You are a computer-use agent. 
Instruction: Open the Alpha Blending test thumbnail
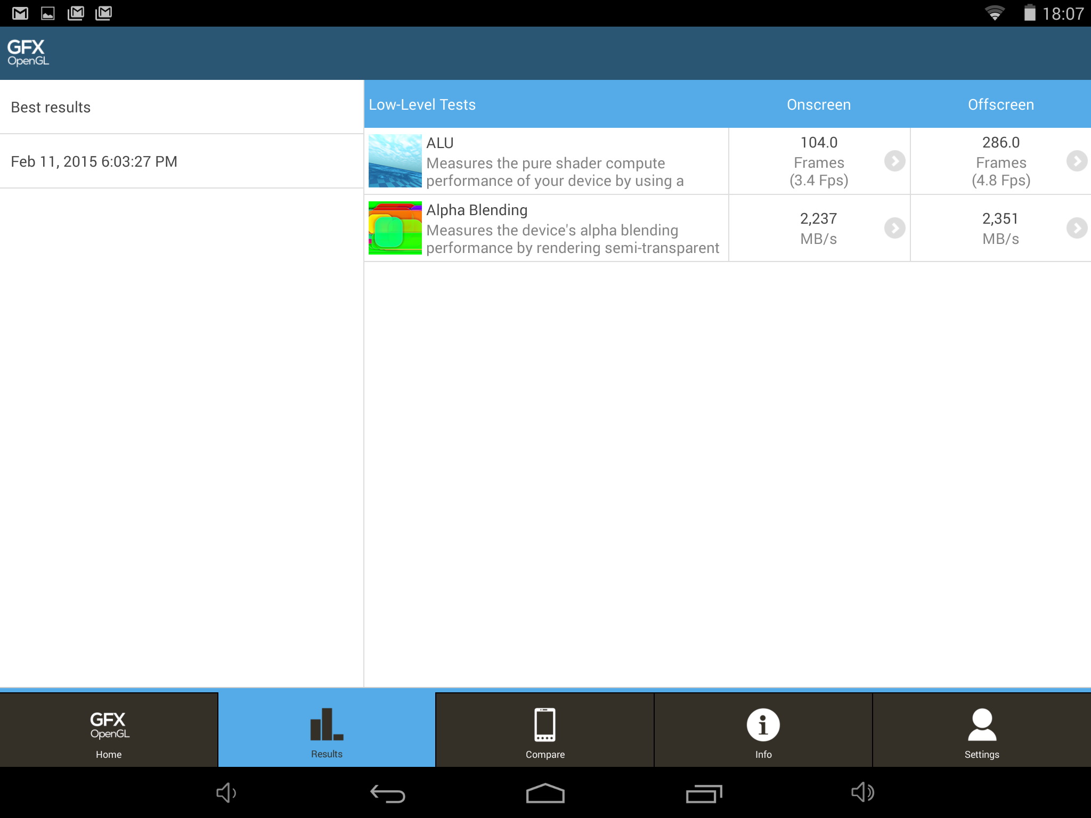coord(395,228)
